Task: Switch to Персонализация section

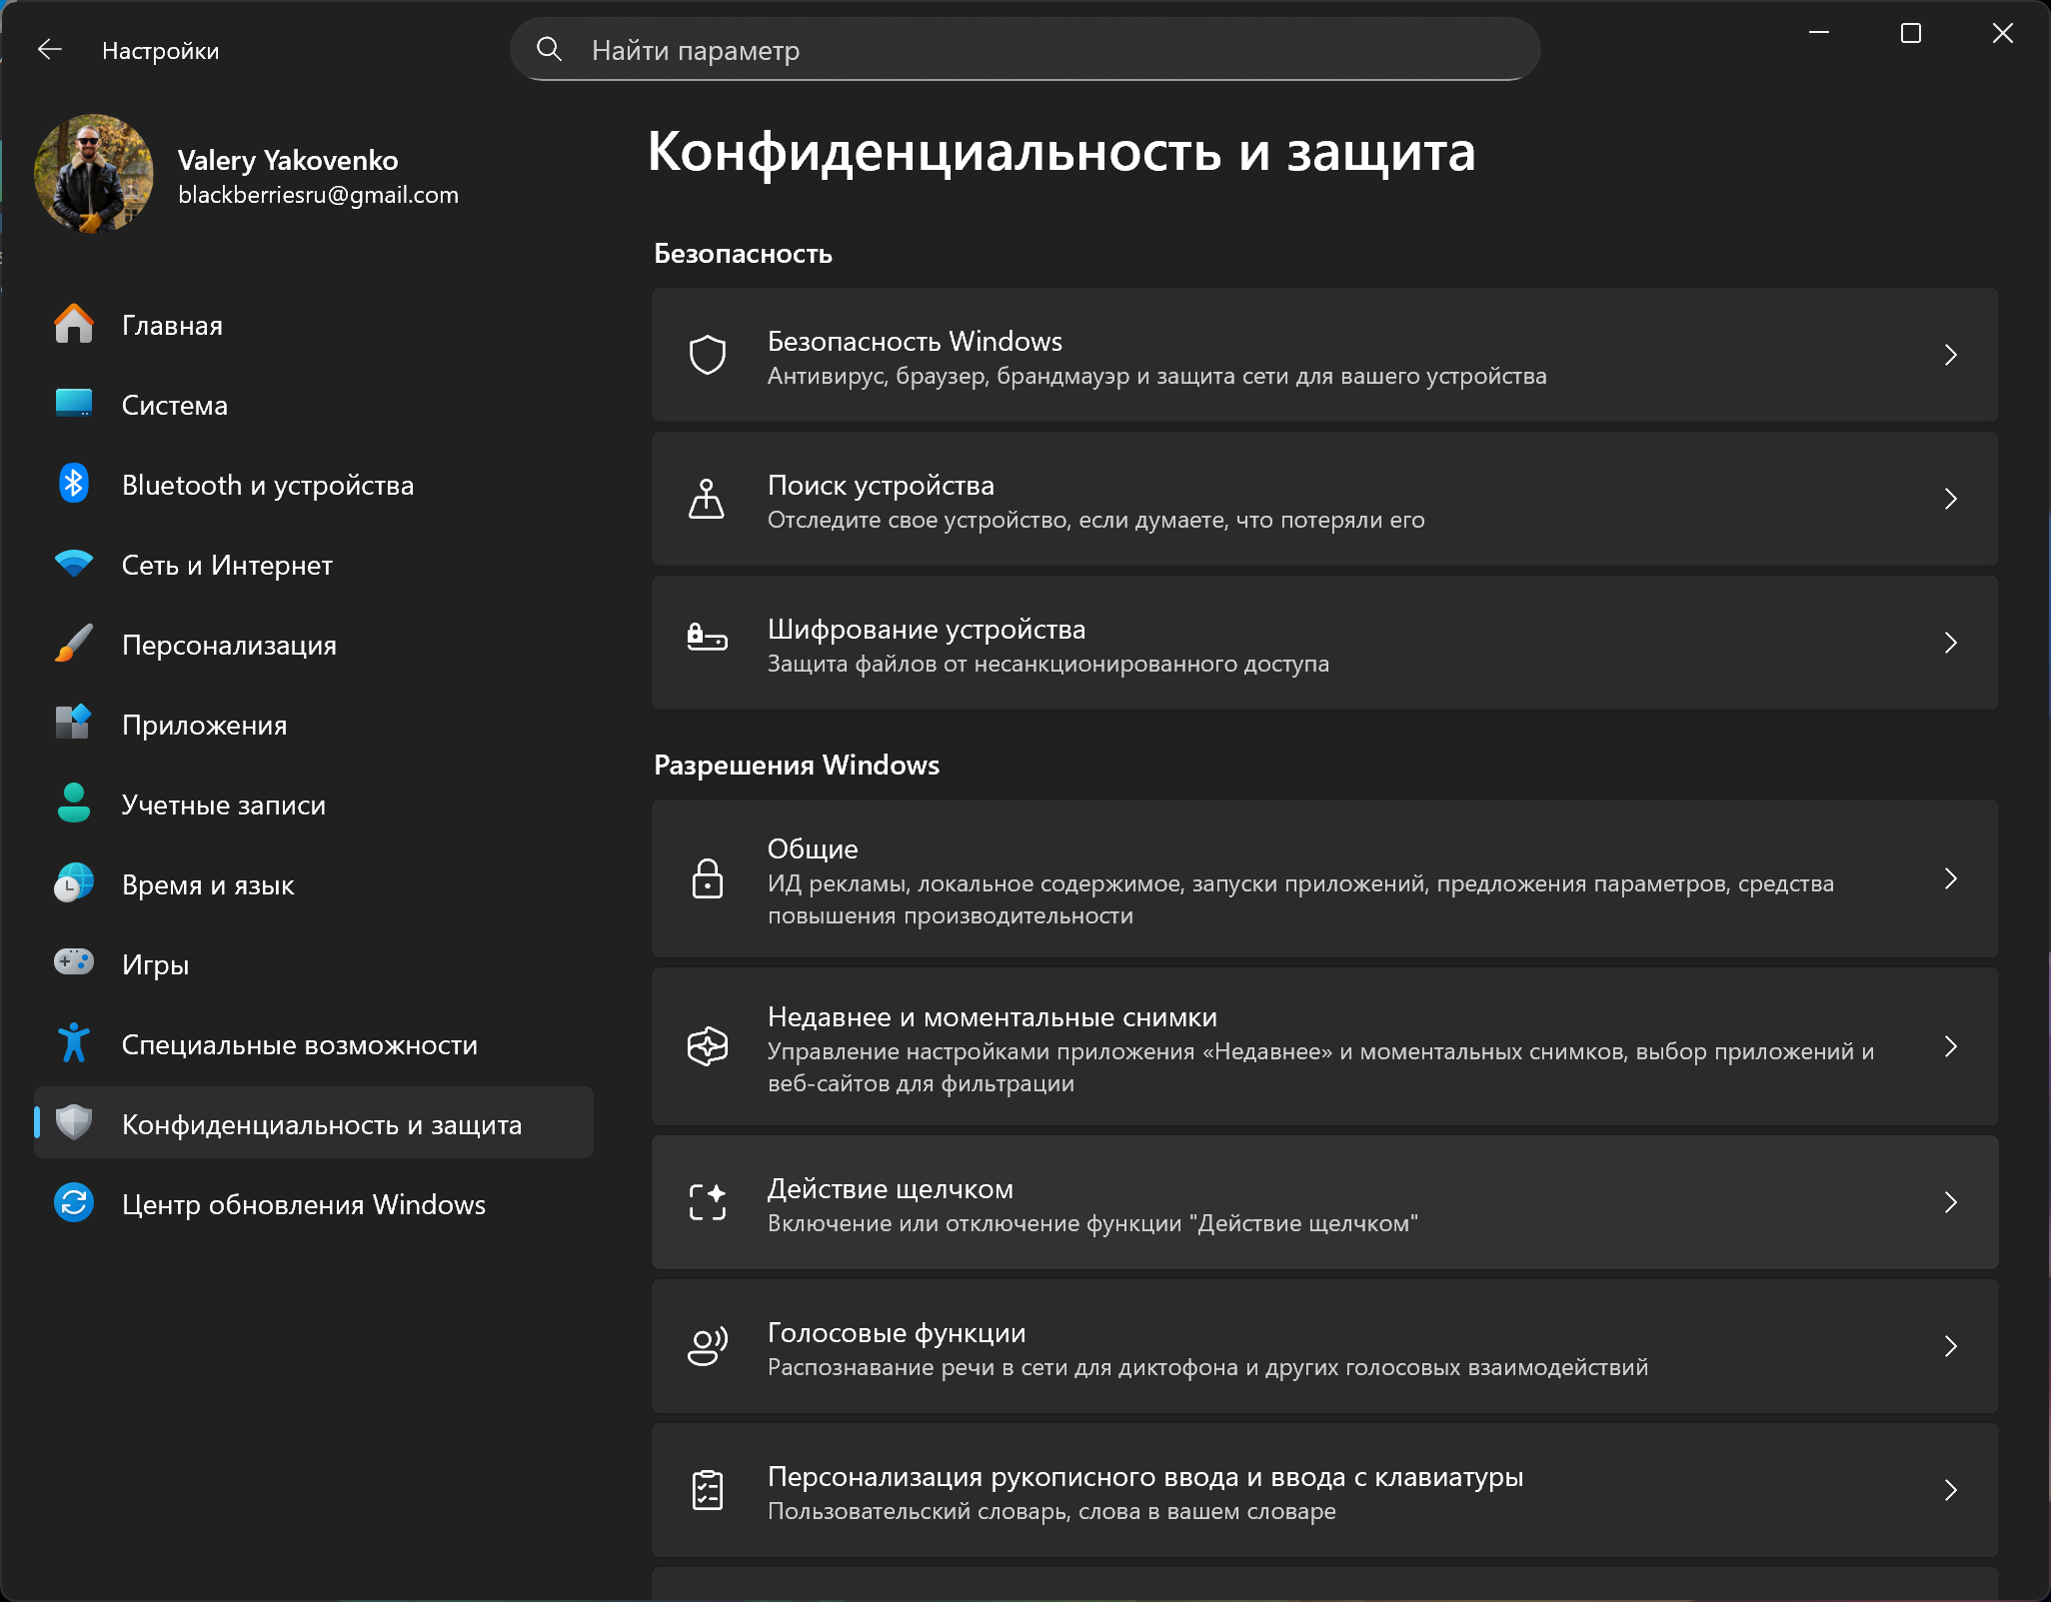Action: tap(314, 645)
